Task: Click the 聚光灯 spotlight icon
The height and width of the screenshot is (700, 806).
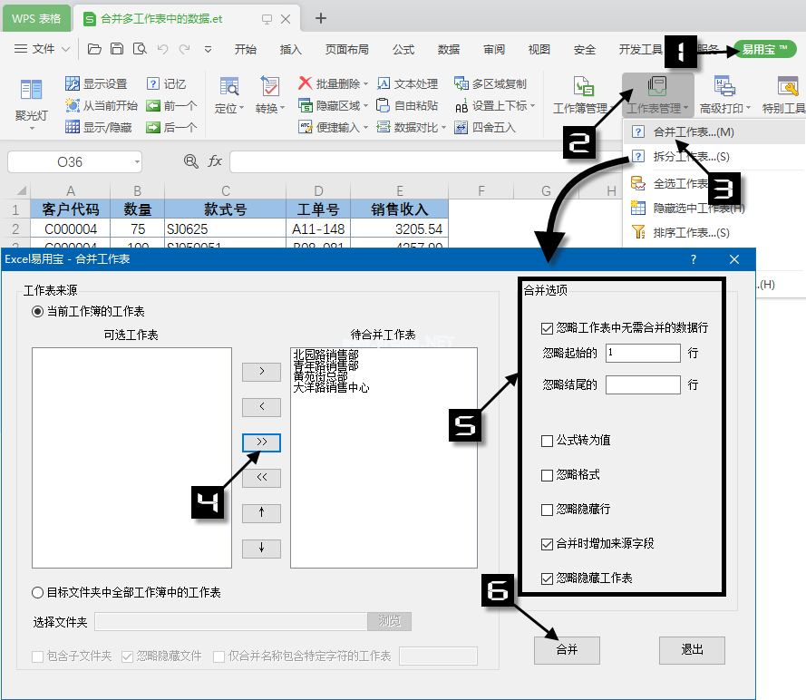Action: pyautogui.click(x=31, y=89)
